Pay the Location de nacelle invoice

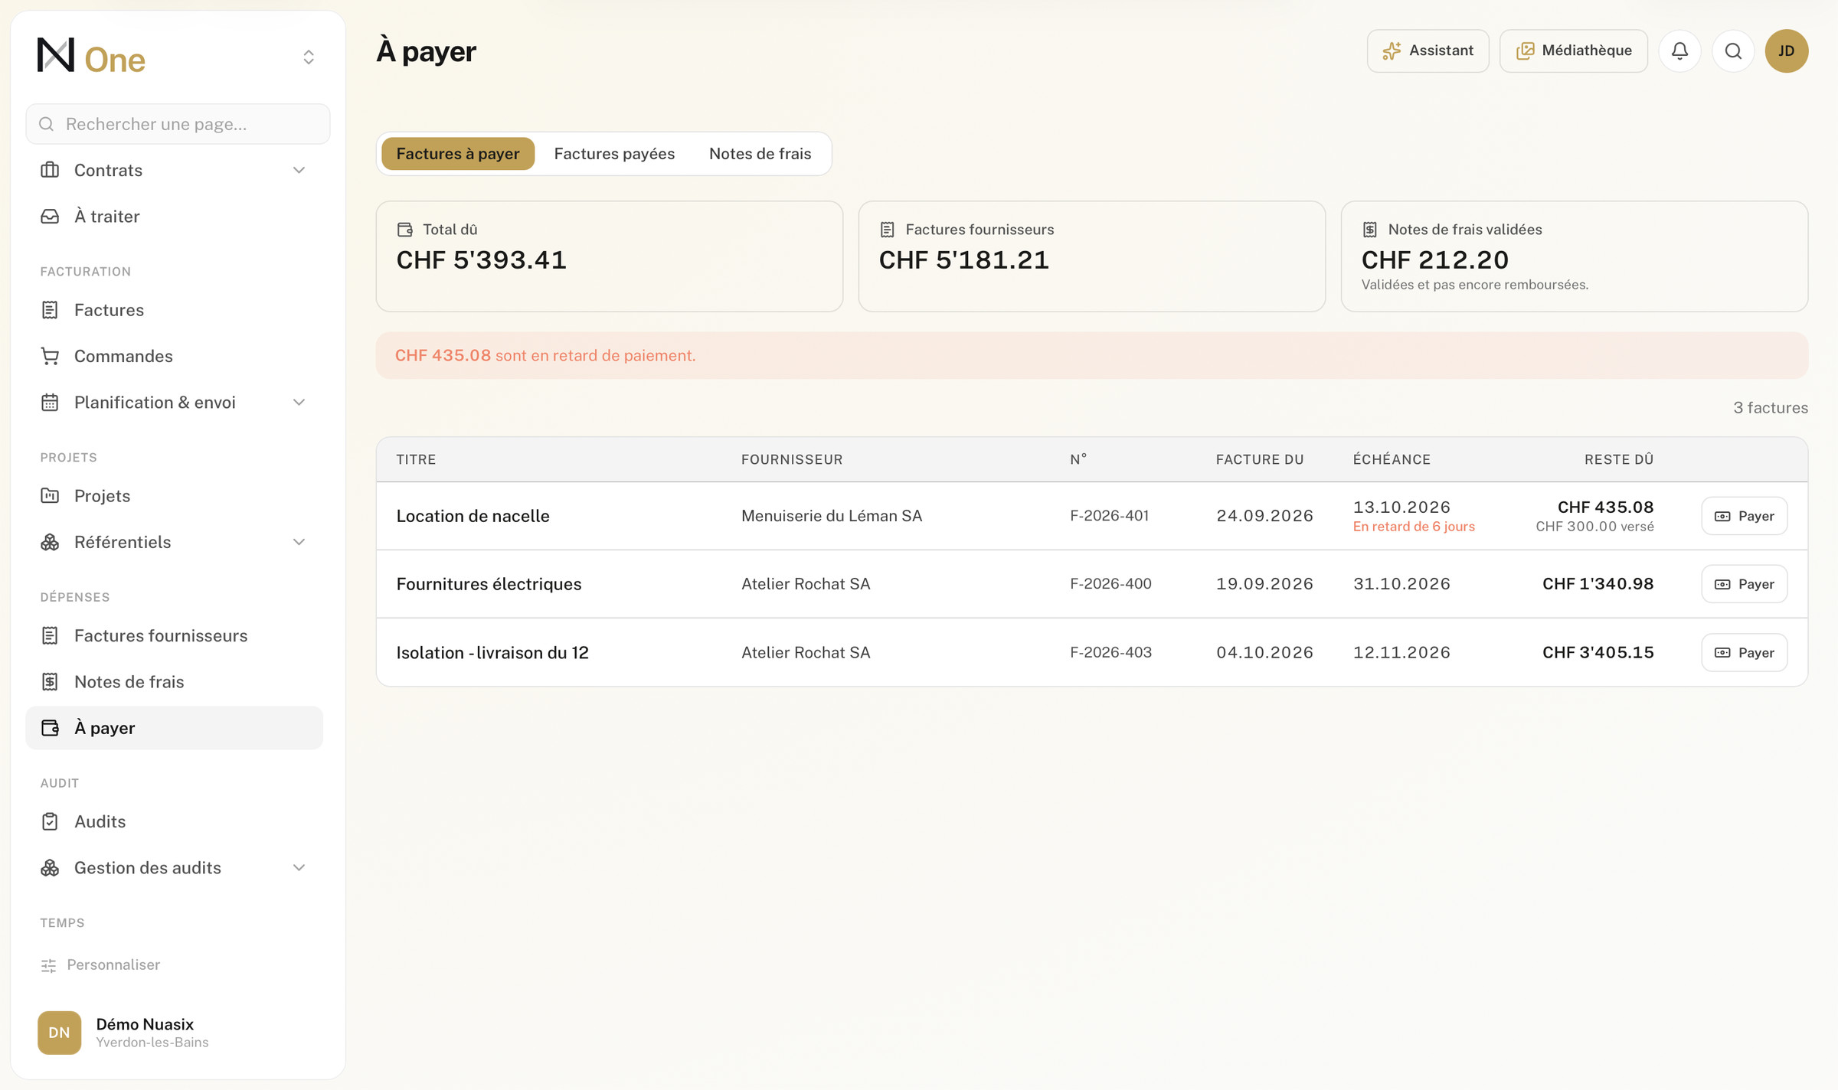click(x=1744, y=516)
